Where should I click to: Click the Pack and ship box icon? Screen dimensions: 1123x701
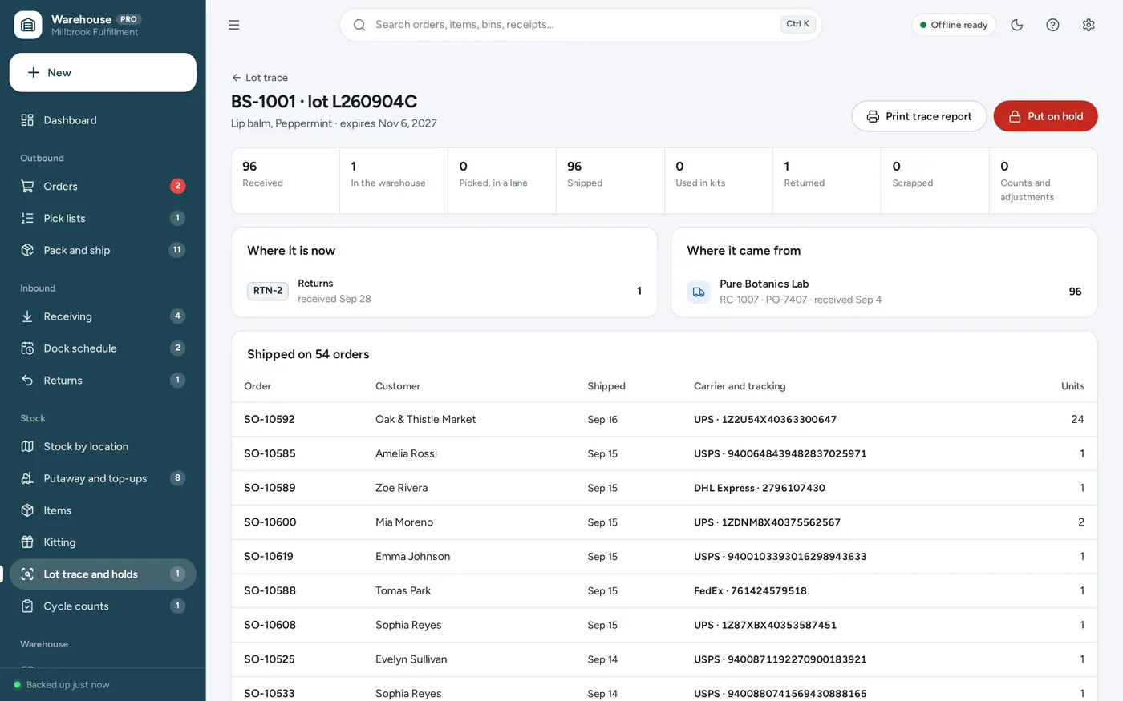[x=27, y=250]
